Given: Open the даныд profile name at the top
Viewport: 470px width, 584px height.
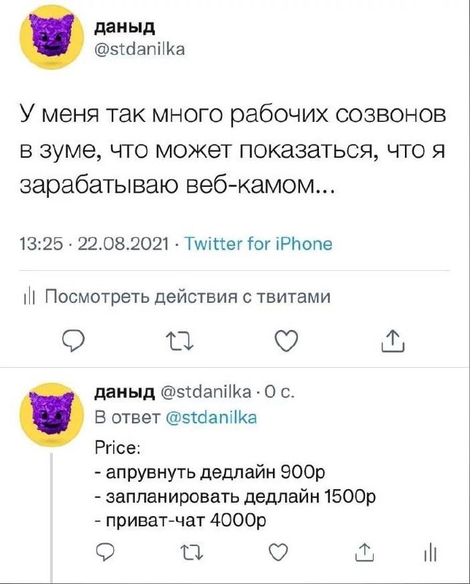Looking at the screenshot, I should coord(126,27).
